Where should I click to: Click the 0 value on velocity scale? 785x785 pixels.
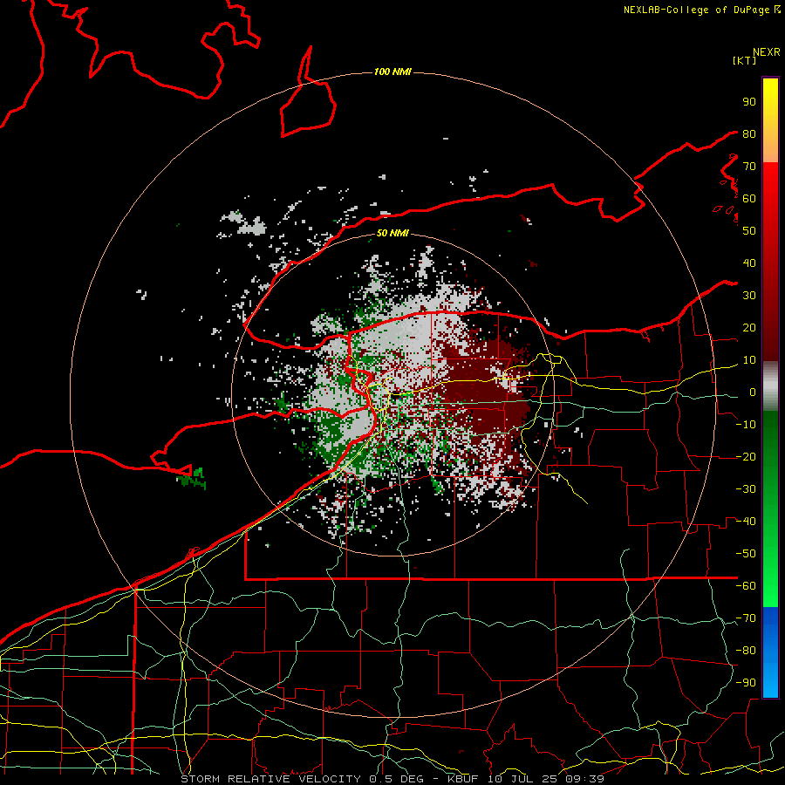click(753, 392)
